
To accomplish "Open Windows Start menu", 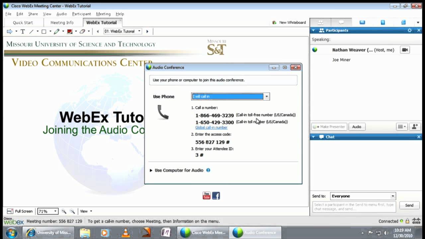I will pyautogui.click(x=11, y=232).
